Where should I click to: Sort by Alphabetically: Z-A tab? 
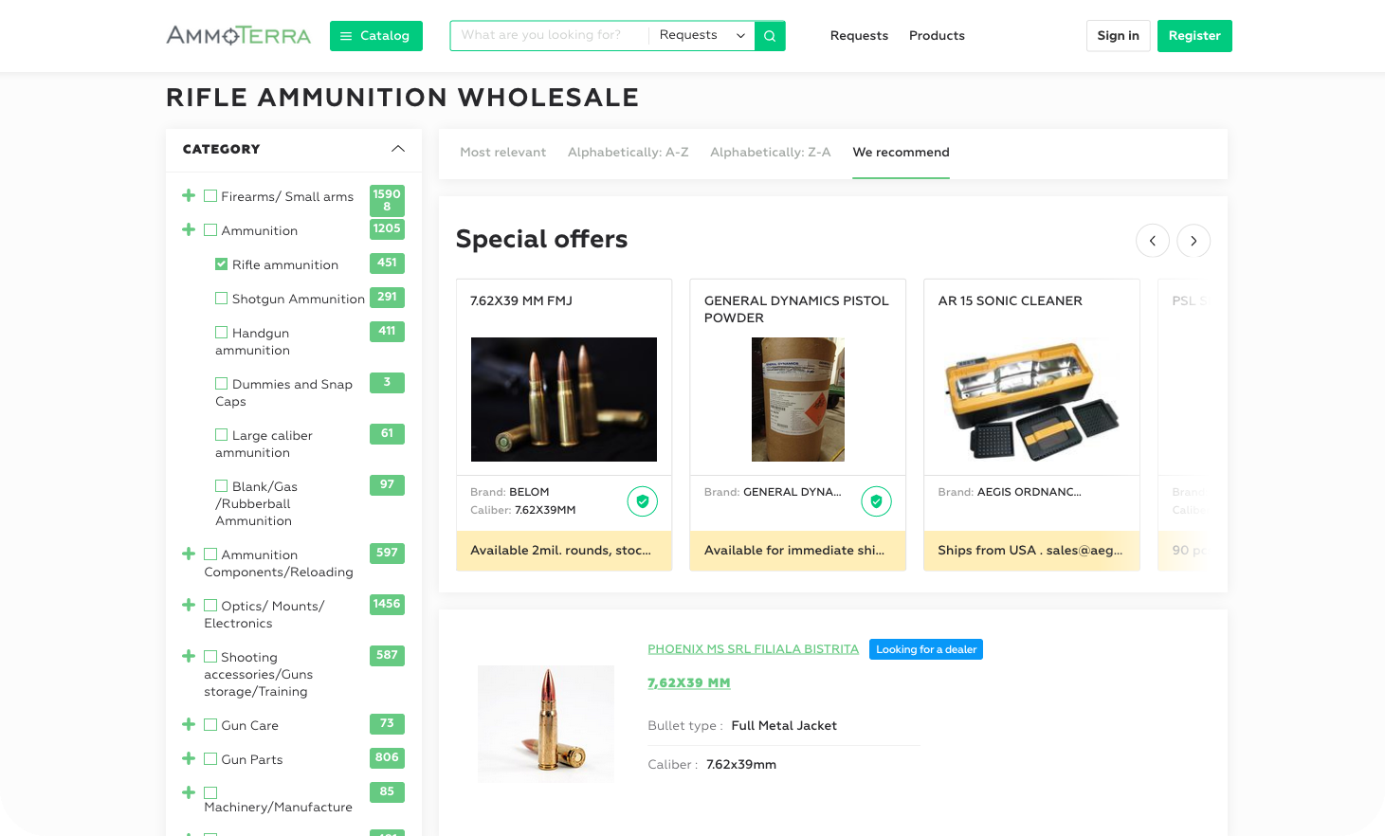(771, 153)
